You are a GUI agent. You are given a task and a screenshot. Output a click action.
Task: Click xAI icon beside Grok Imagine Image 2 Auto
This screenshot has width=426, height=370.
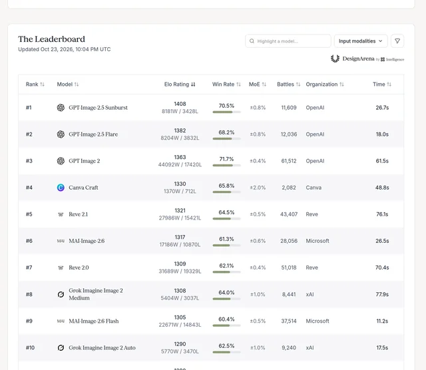(x=61, y=348)
